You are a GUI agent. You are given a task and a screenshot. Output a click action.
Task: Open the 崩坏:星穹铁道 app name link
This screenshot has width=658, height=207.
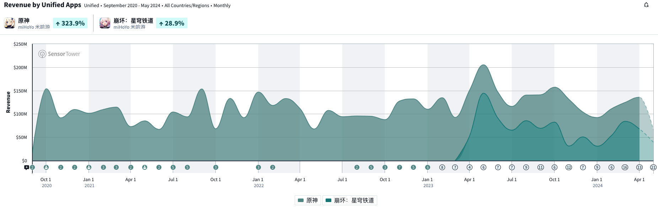tap(133, 21)
